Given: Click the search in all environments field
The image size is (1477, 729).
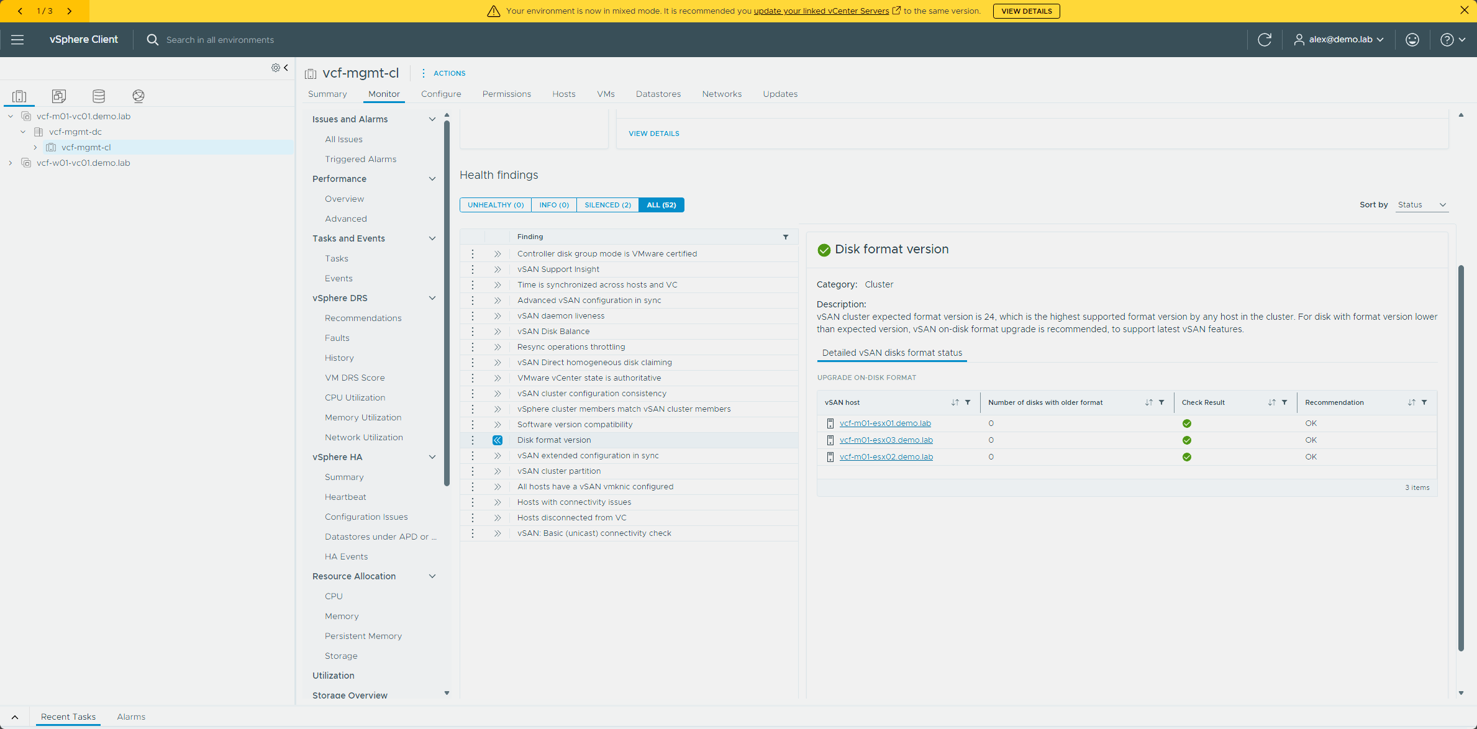Looking at the screenshot, I should [220, 40].
